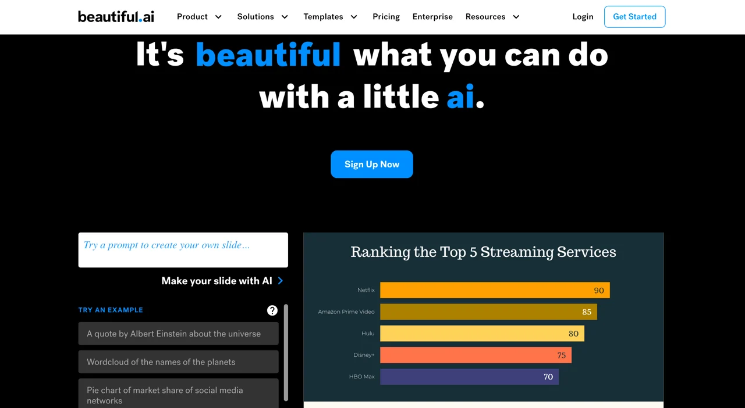Click the orange Netflix bar in chart
The image size is (745, 408).
tap(495, 290)
